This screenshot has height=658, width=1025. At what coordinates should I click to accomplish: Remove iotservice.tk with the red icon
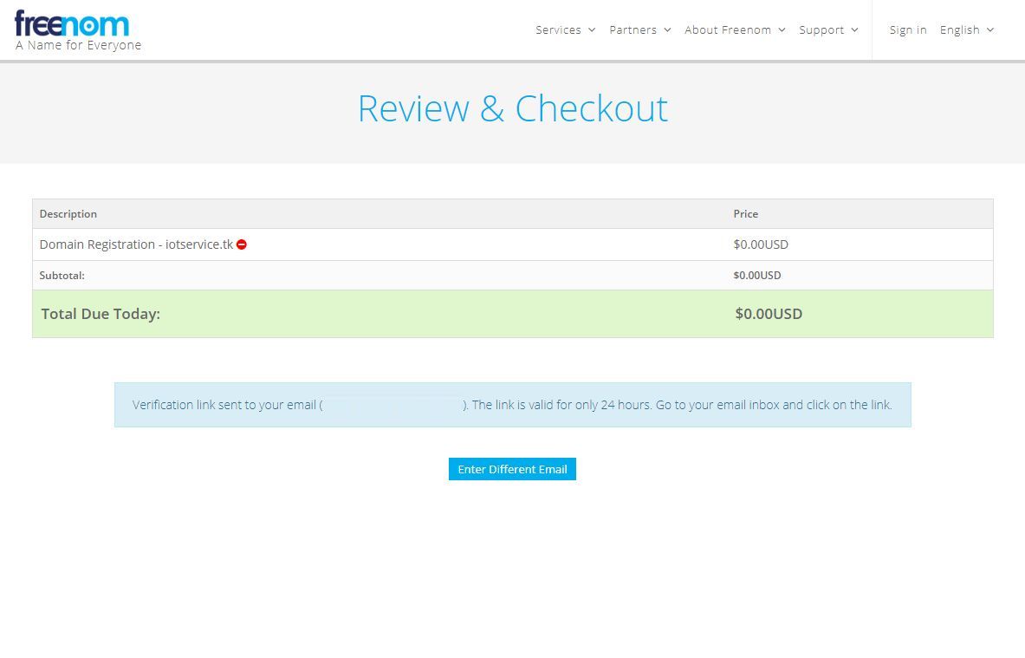[241, 244]
